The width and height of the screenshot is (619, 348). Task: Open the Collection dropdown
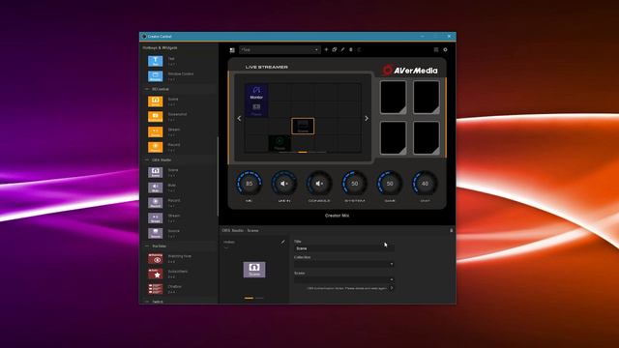pyautogui.click(x=344, y=264)
